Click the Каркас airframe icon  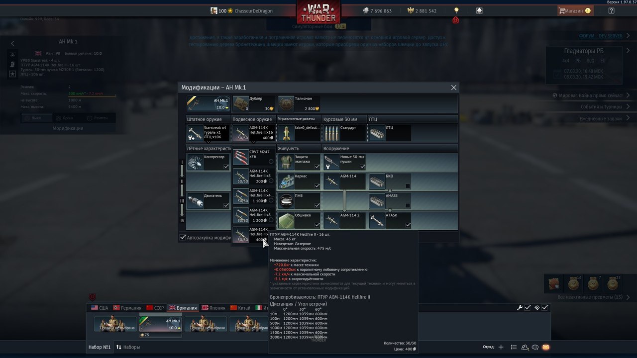[x=286, y=181]
